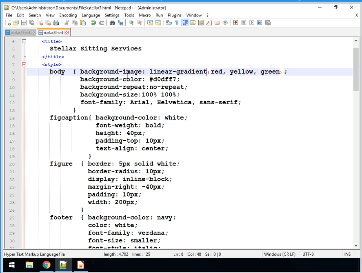Click the New file toolbar icon
This screenshot has width=362, height=273.
coord(8,23)
